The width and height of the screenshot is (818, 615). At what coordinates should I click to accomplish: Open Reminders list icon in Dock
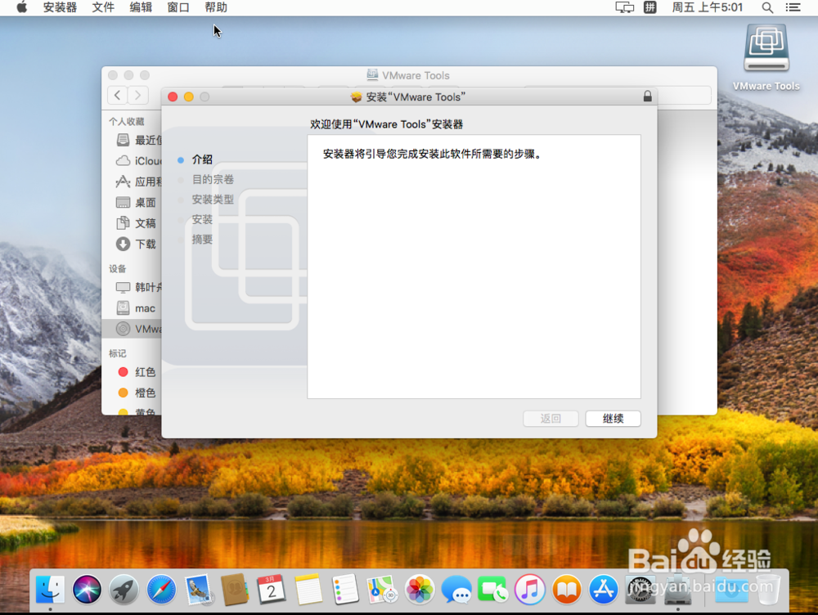point(345,590)
